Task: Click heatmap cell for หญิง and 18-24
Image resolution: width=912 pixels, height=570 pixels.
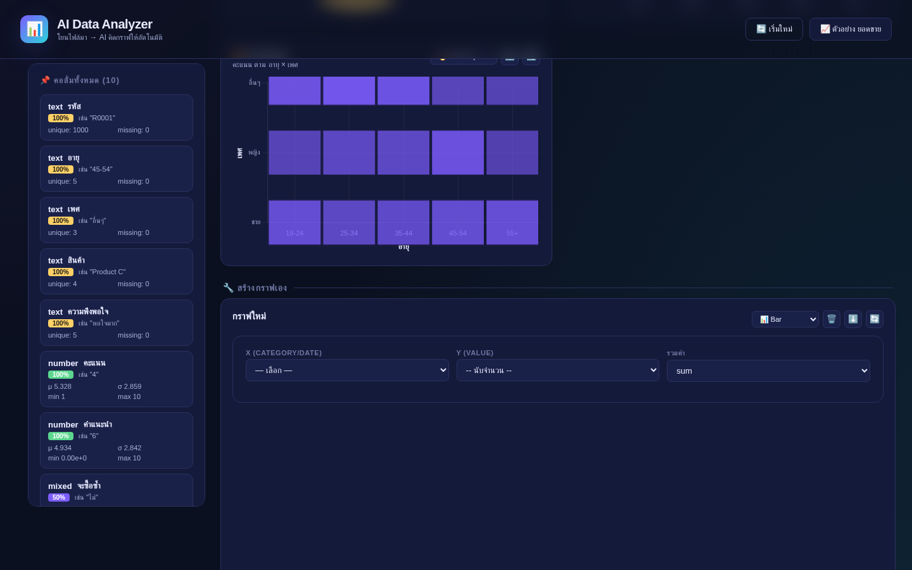Action: click(294, 153)
